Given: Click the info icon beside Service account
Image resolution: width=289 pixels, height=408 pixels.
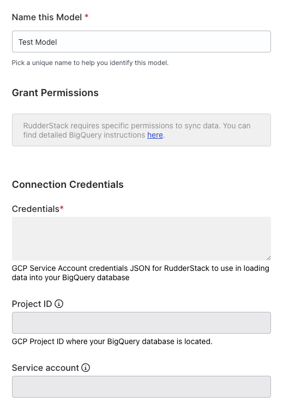Looking at the screenshot, I should (x=86, y=368).
